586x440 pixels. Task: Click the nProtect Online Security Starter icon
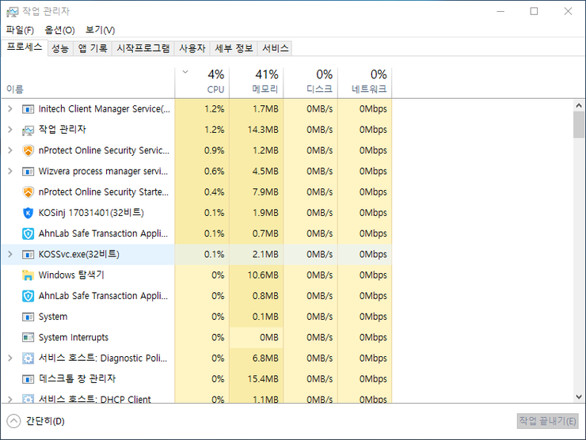click(x=29, y=192)
